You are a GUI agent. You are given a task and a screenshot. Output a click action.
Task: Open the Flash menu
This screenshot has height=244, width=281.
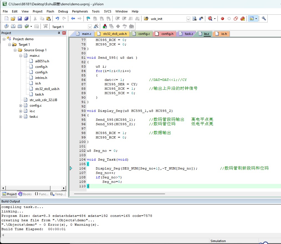(50, 11)
